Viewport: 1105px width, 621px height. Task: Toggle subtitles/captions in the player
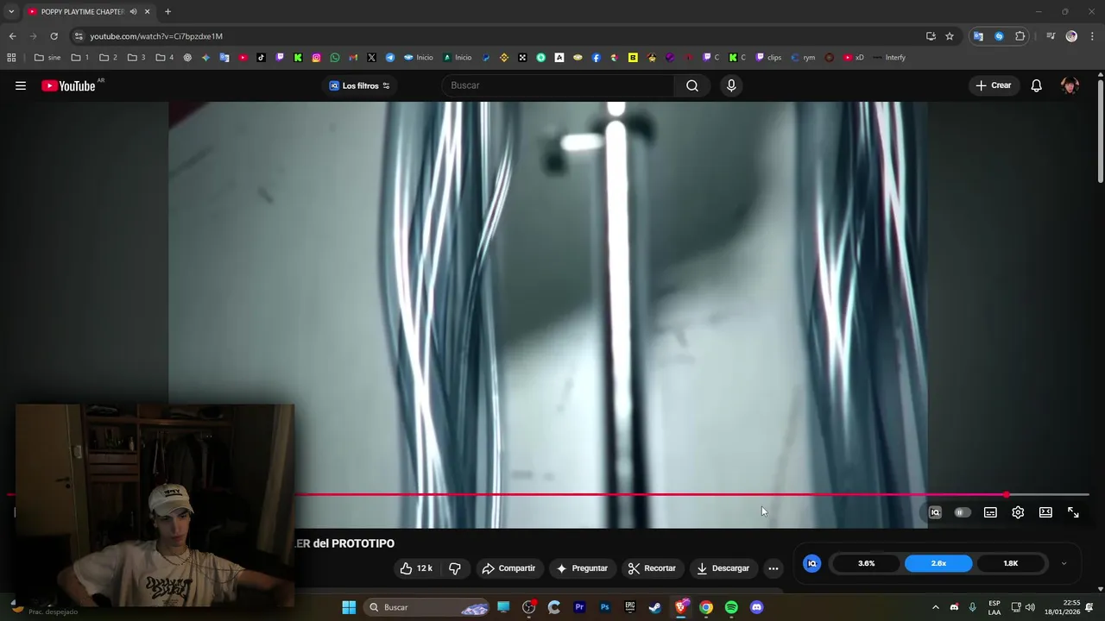point(990,512)
